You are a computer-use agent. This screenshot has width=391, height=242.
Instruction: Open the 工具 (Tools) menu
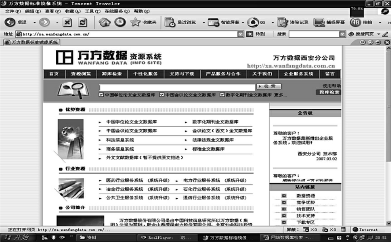(92, 11)
